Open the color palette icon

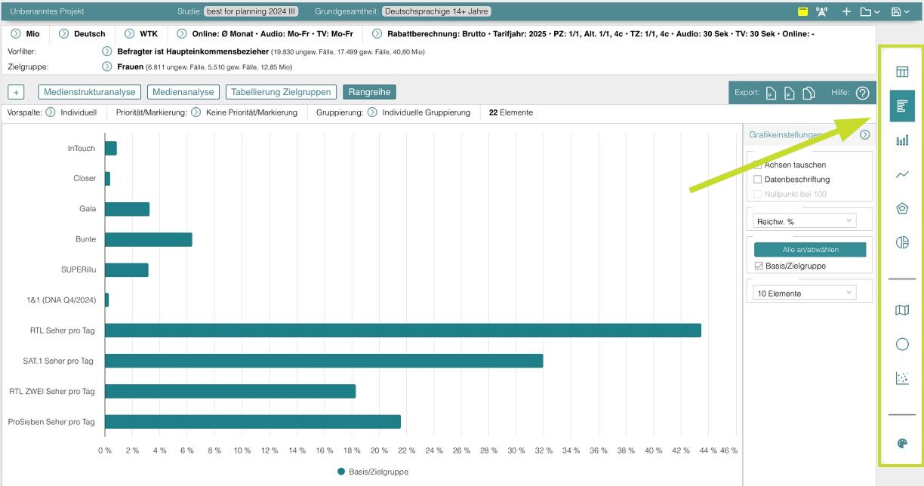(901, 444)
